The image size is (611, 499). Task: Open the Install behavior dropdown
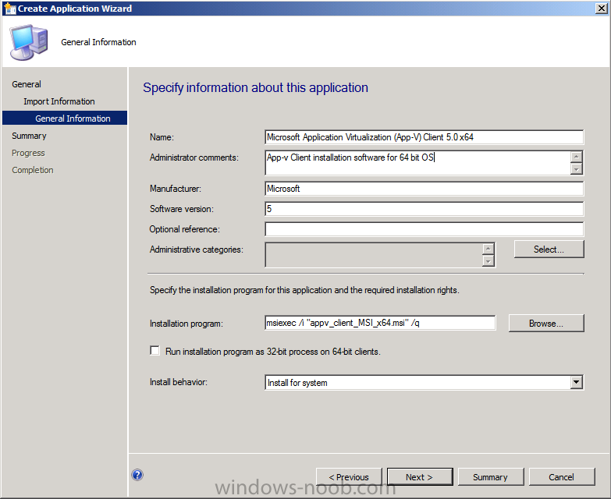tap(577, 382)
